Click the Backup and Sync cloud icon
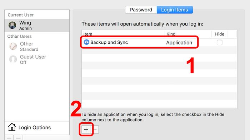The height and width of the screenshot is (140, 250). click(86, 42)
